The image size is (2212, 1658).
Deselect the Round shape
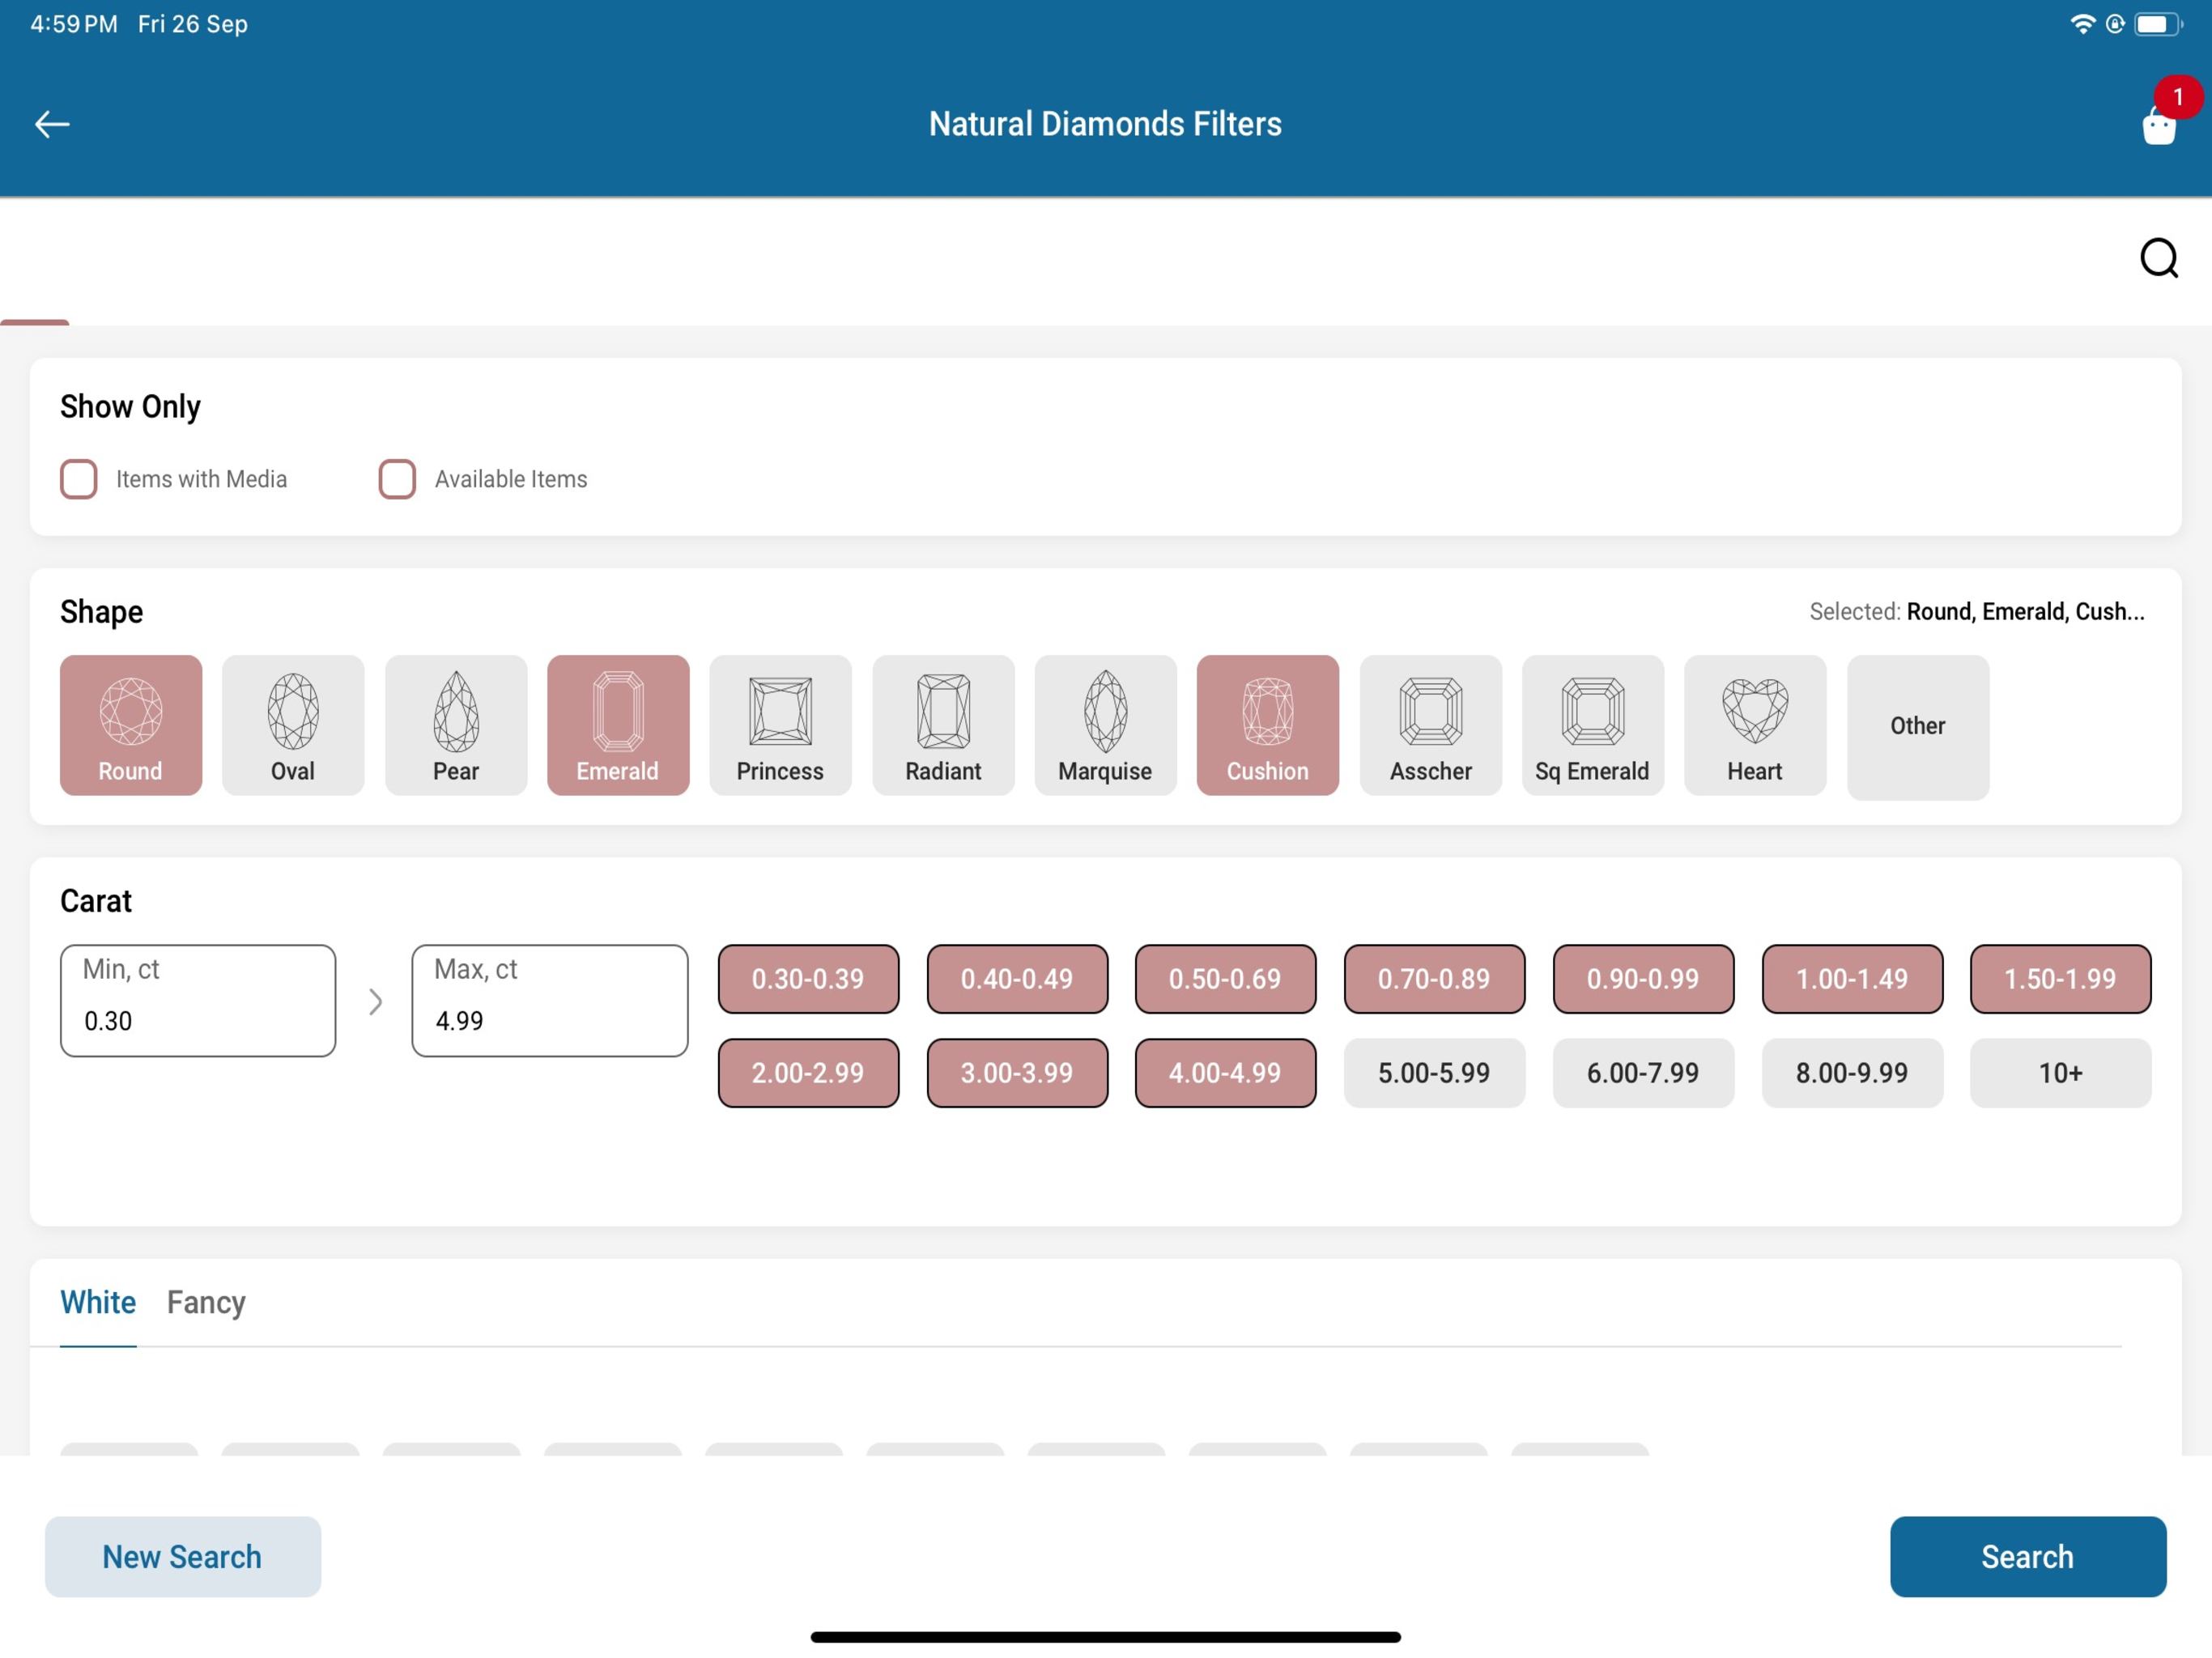(x=131, y=725)
